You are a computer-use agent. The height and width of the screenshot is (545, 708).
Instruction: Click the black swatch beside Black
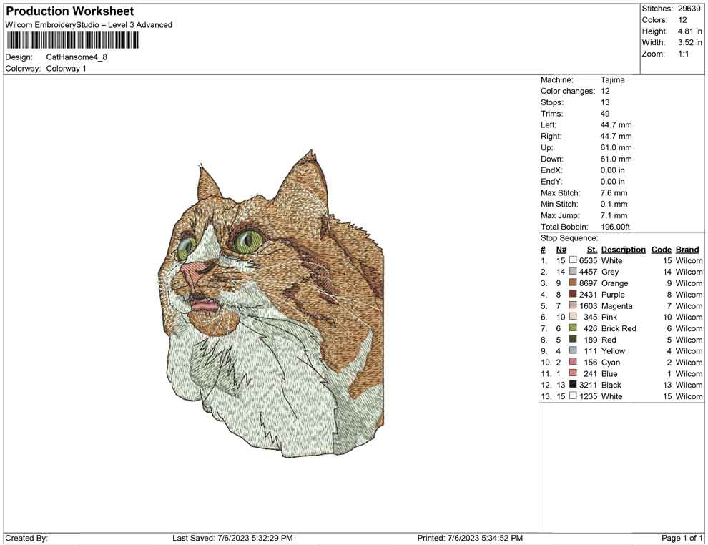click(x=573, y=384)
